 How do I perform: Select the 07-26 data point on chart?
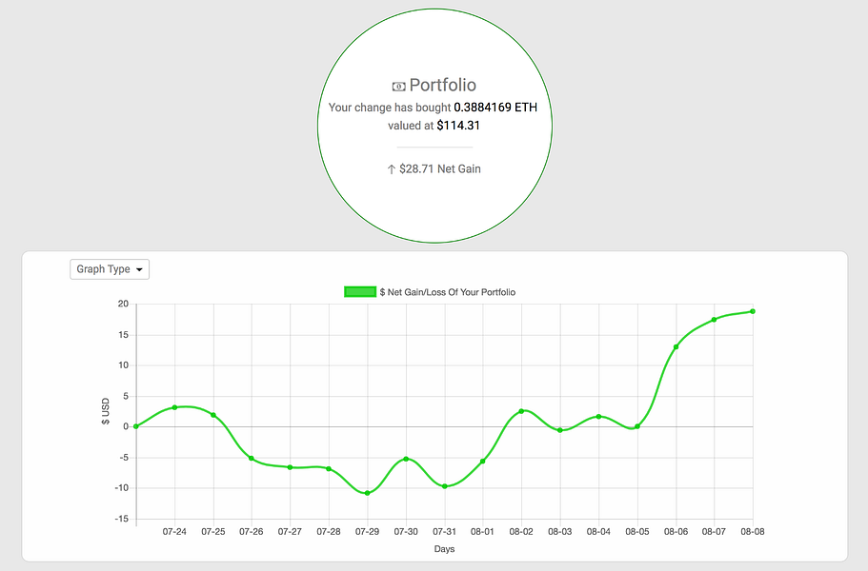(252, 459)
